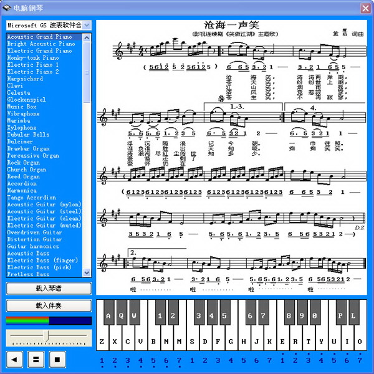Viewport: 374px width, 374px height.
Task: Click the red-green level meter bar
Action: pyautogui.click(x=49, y=320)
